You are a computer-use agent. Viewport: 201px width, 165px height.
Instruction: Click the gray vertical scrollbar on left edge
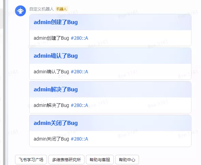click(x=4, y=82)
